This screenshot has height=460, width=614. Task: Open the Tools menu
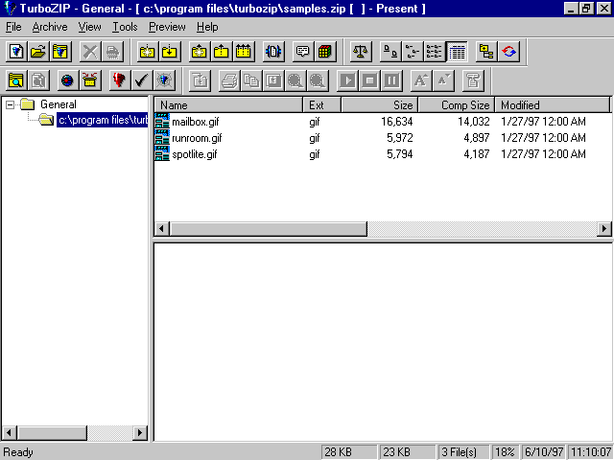(x=125, y=27)
